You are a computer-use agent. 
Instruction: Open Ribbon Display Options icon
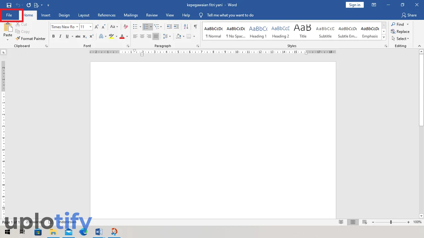pyautogui.click(x=374, y=5)
